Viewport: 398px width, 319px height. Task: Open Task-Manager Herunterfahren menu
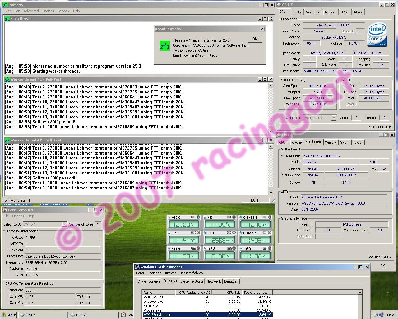[x=191, y=273]
